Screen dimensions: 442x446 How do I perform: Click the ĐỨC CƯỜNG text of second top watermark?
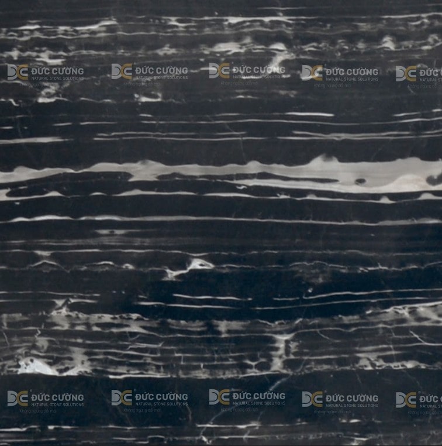coord(161,70)
